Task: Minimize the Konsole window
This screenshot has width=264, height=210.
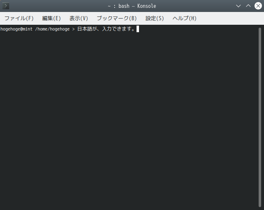Action: (x=238, y=6)
